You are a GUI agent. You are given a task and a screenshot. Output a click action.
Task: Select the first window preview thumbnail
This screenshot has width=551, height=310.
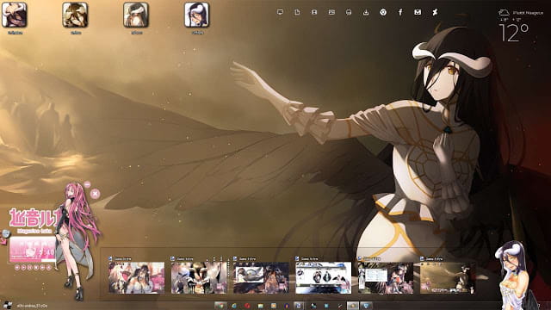[x=137, y=277]
